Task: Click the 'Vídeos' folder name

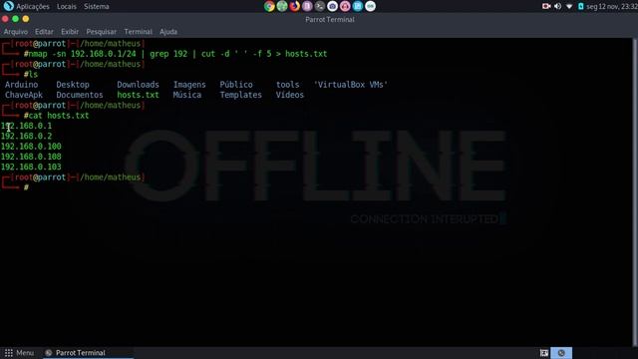Action: click(x=290, y=95)
